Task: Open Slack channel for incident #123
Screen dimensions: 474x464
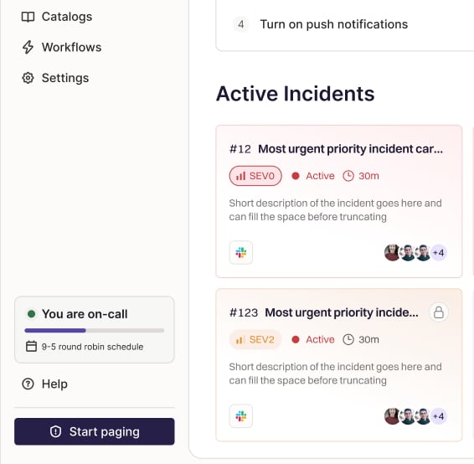Action: pyautogui.click(x=241, y=416)
